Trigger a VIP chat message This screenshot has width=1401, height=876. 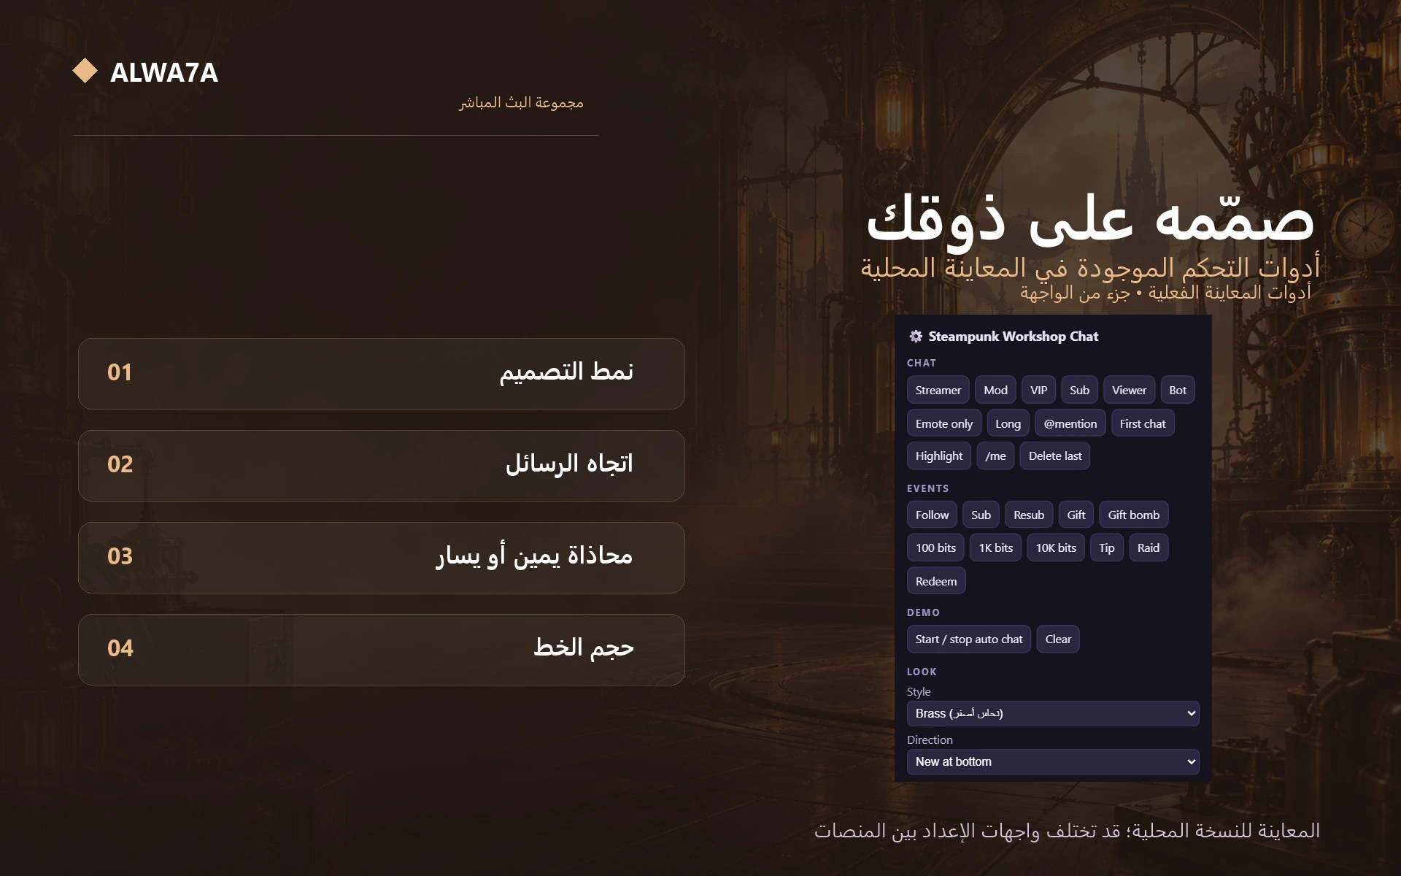click(x=1038, y=391)
